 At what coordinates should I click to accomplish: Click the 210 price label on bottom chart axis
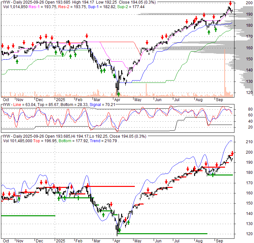249,142
